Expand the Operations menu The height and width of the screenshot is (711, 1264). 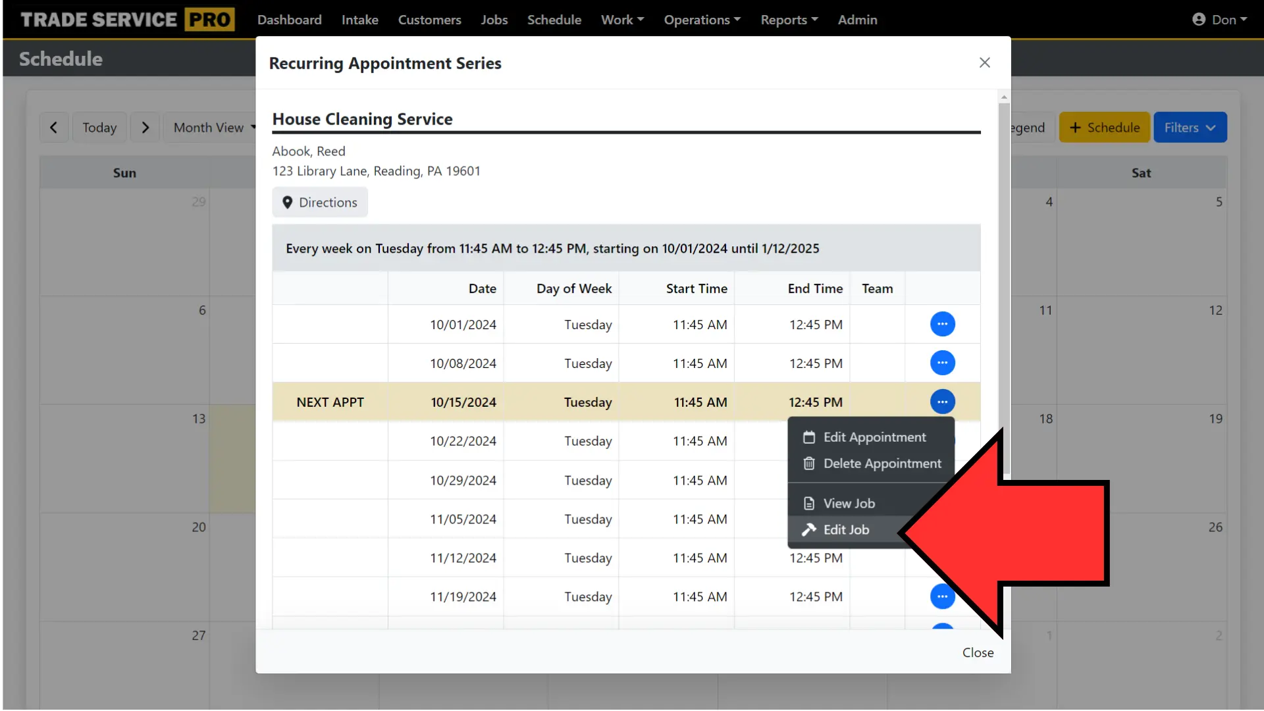point(702,19)
